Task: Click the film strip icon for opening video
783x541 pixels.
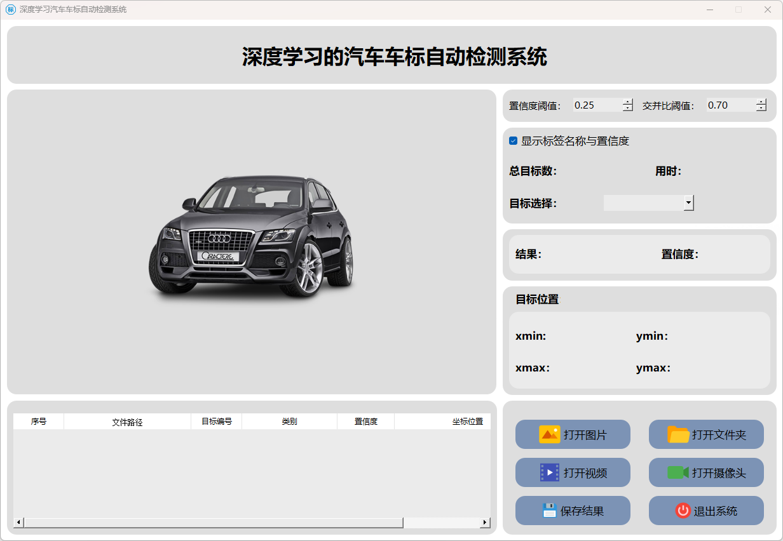Action: [x=549, y=472]
